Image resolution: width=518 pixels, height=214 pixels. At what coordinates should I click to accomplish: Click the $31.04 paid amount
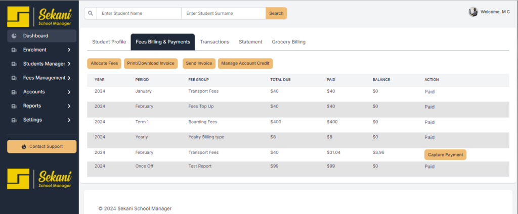point(333,152)
